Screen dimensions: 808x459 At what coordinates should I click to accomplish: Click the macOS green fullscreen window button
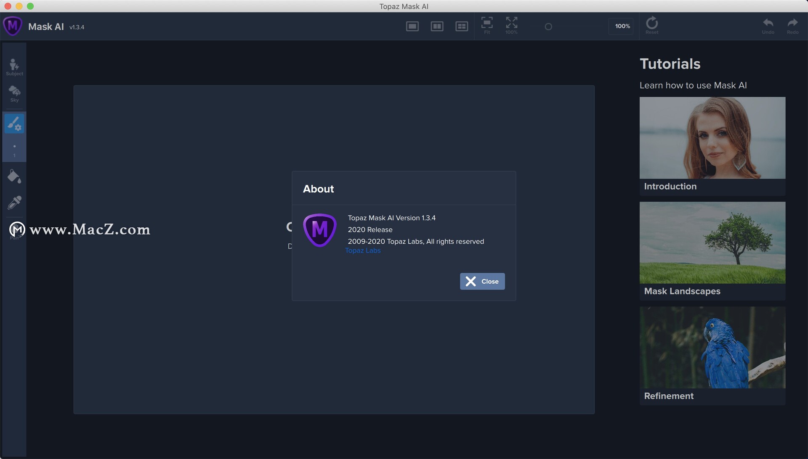point(30,6)
